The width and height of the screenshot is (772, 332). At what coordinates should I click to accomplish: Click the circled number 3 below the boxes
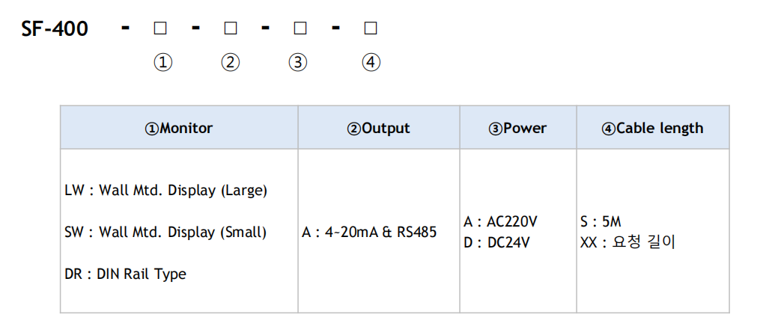[298, 63]
